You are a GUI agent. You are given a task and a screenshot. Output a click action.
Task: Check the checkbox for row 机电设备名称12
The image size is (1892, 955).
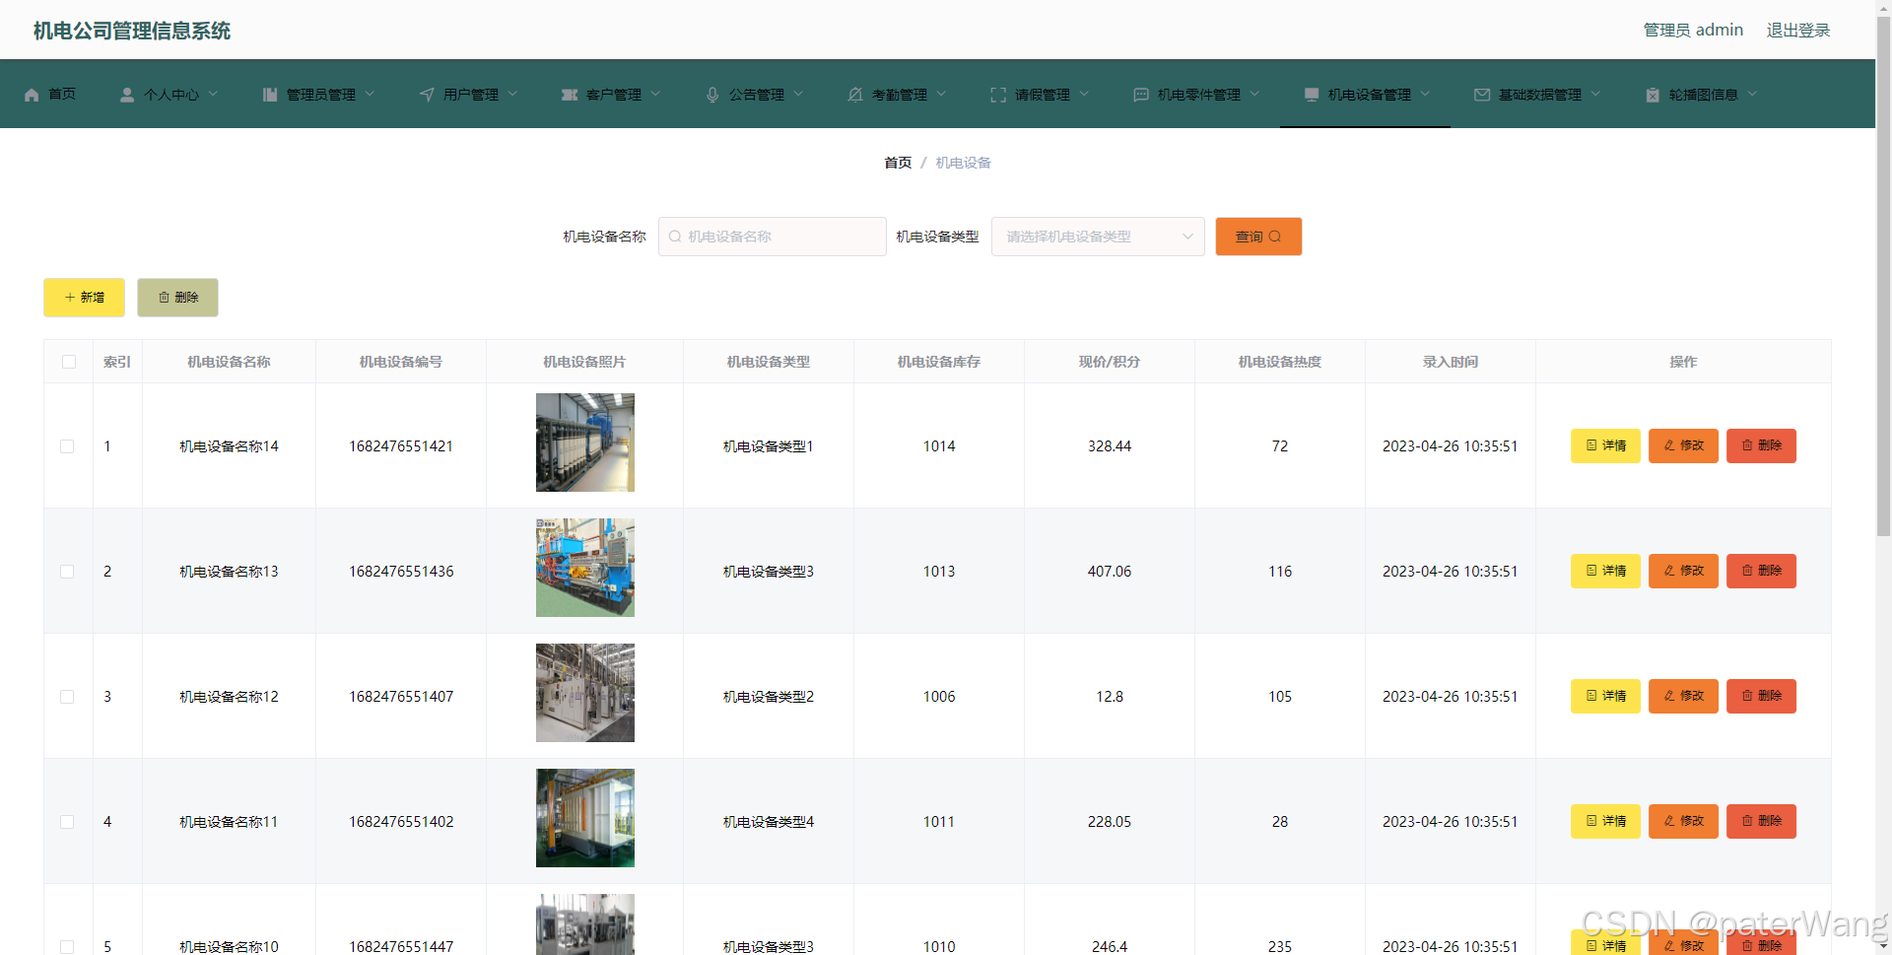click(67, 697)
